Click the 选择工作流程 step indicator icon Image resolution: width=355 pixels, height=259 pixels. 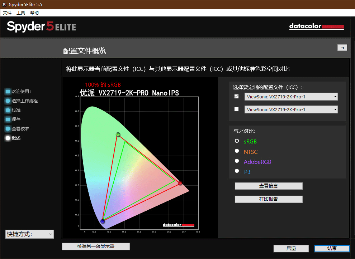[x=8, y=101]
